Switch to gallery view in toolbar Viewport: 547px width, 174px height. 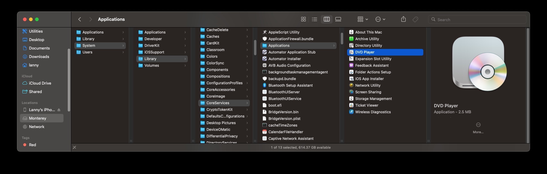click(338, 19)
